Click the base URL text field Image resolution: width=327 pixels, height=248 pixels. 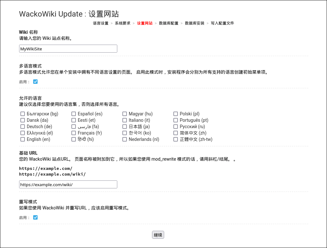(68, 184)
